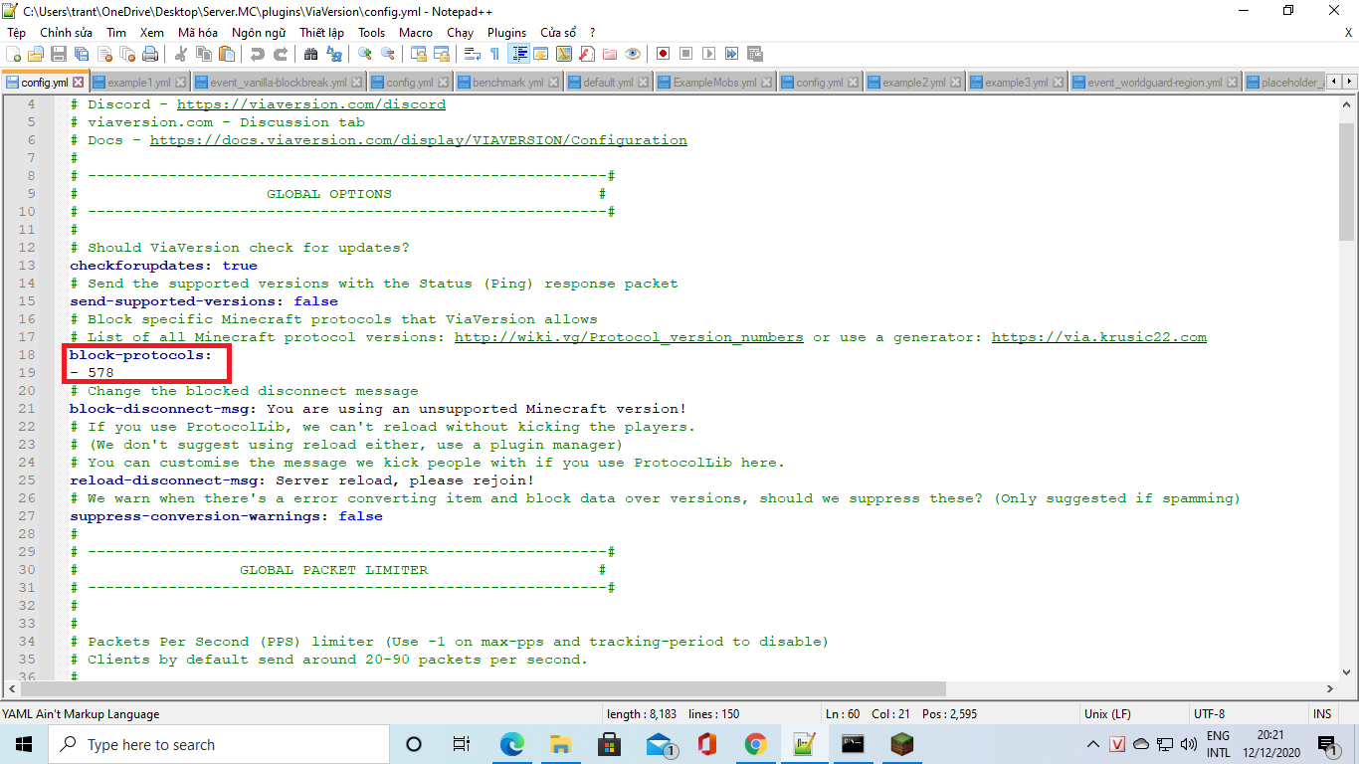Open the ViaVersion Discord link
This screenshot has height=764, width=1359.
[x=311, y=104]
